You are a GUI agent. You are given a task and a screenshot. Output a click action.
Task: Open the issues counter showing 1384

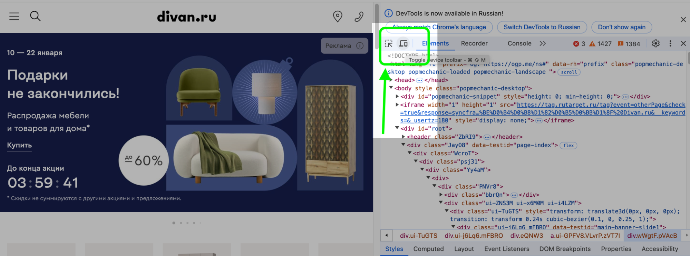(x=629, y=44)
